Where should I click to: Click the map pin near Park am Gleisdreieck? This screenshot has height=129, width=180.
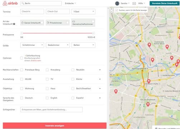[x=148, y=104]
